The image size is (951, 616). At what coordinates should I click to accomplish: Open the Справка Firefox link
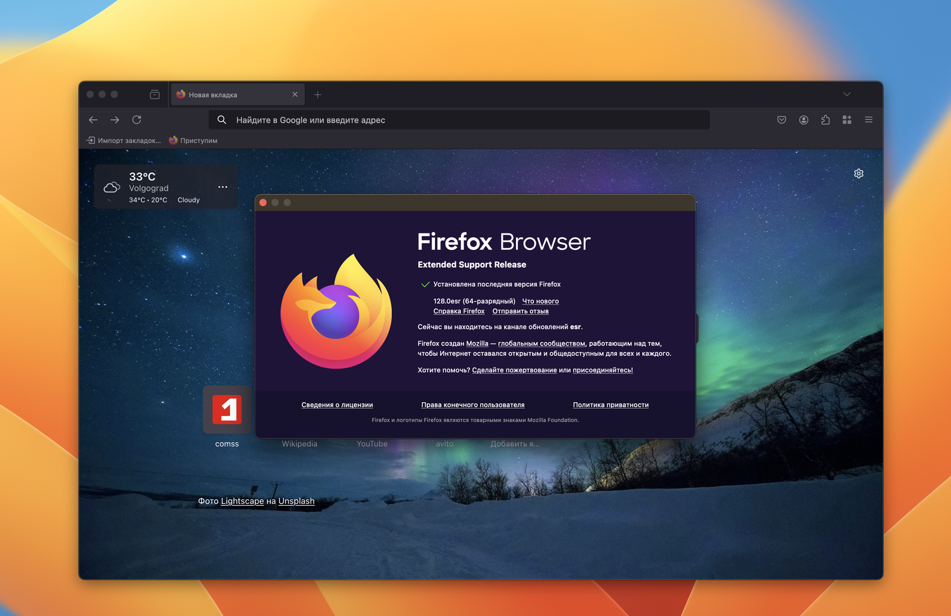click(x=459, y=311)
